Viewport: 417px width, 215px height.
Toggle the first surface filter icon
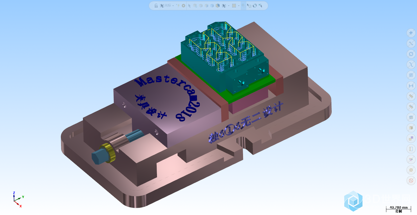(x=411, y=96)
